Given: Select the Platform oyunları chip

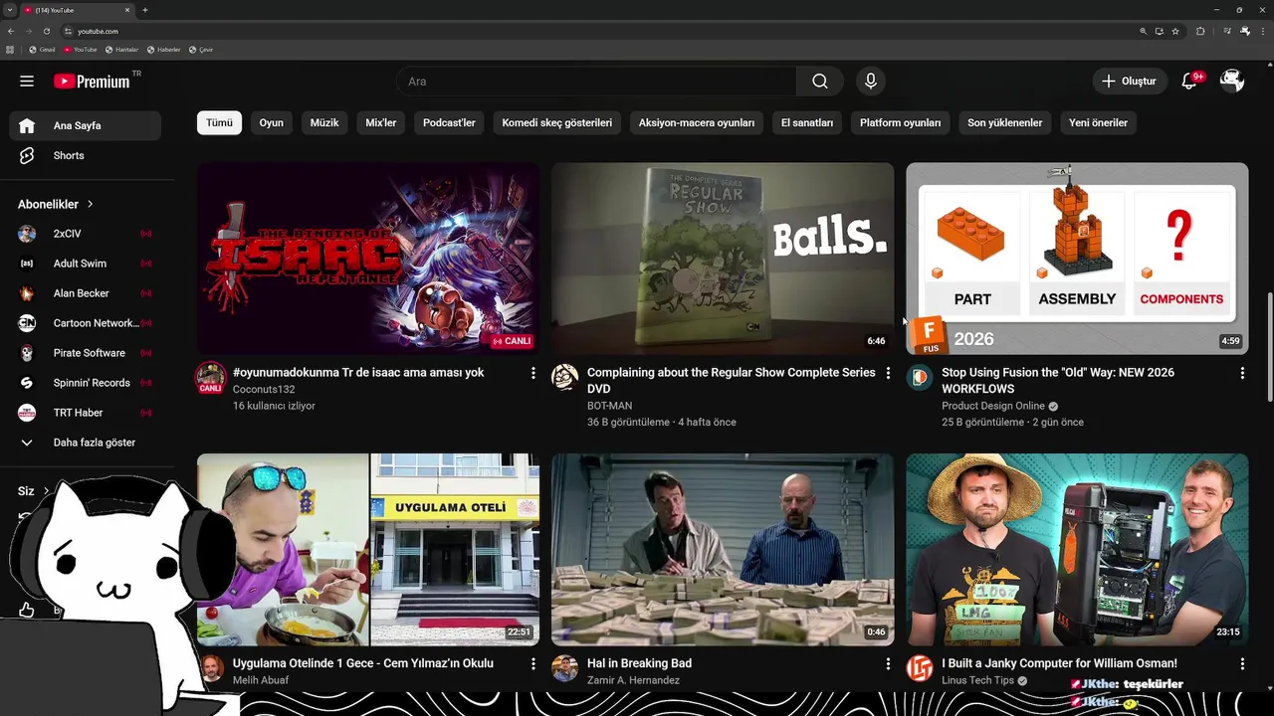Looking at the screenshot, I should [x=901, y=123].
